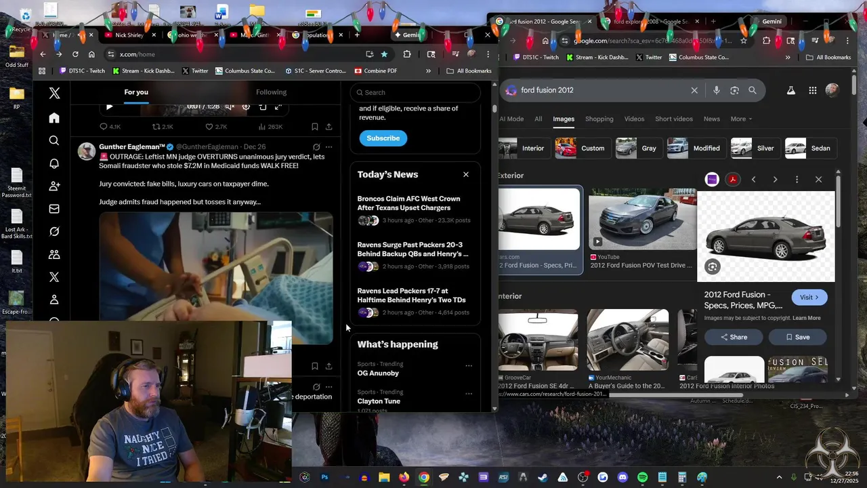The height and width of the screenshot is (488, 867).
Task: Open Spotify from the taskbar
Action: [642, 477]
